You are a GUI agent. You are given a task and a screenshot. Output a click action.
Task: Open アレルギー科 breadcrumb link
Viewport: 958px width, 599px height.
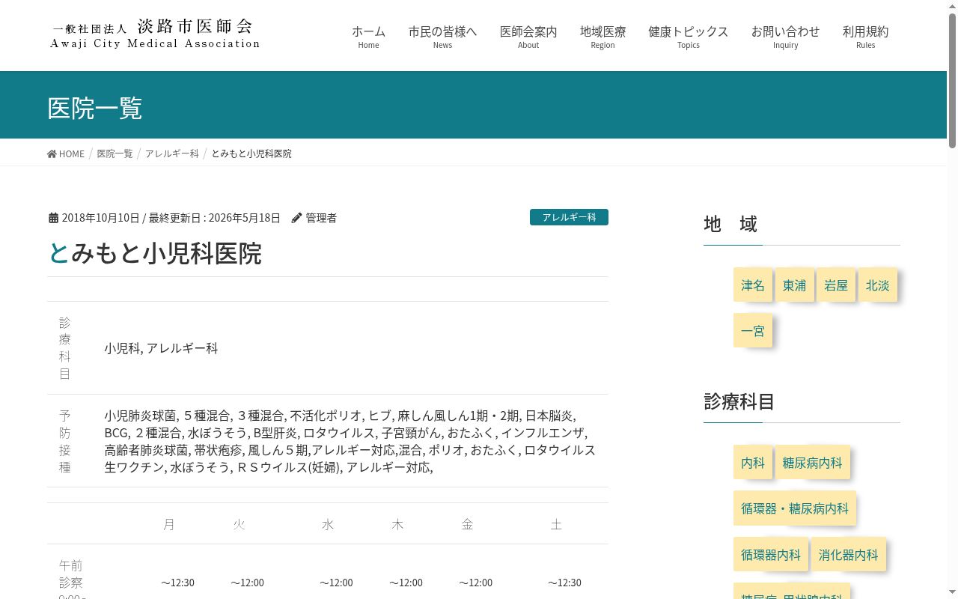tap(172, 153)
